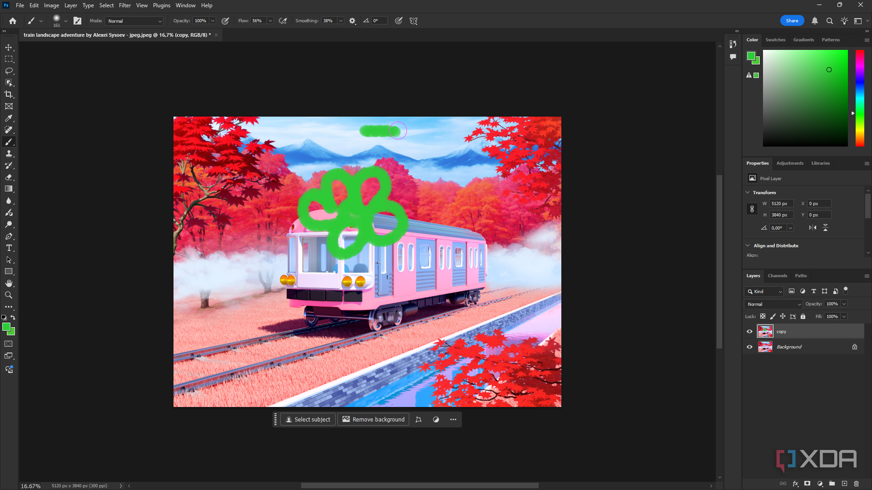Open the Layer menu
Screen dimensions: 872x490
coord(70,5)
